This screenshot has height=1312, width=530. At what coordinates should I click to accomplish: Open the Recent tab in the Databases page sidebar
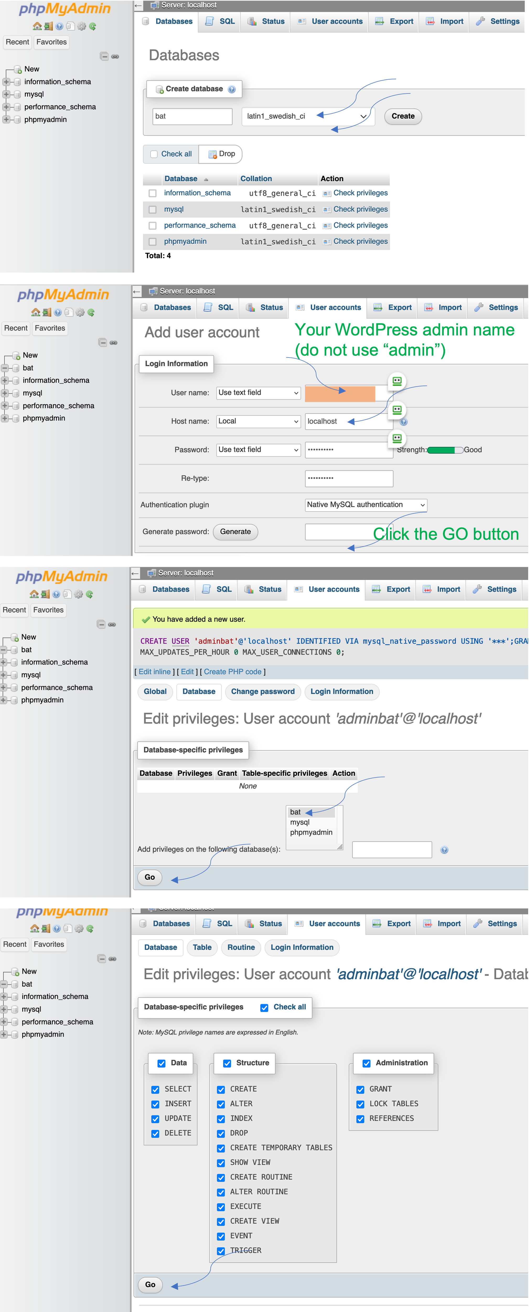click(18, 42)
